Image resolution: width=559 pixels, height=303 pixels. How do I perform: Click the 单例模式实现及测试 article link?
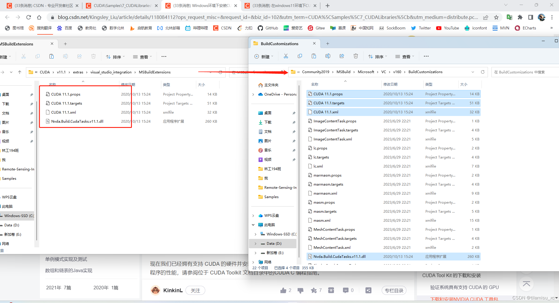66,259
